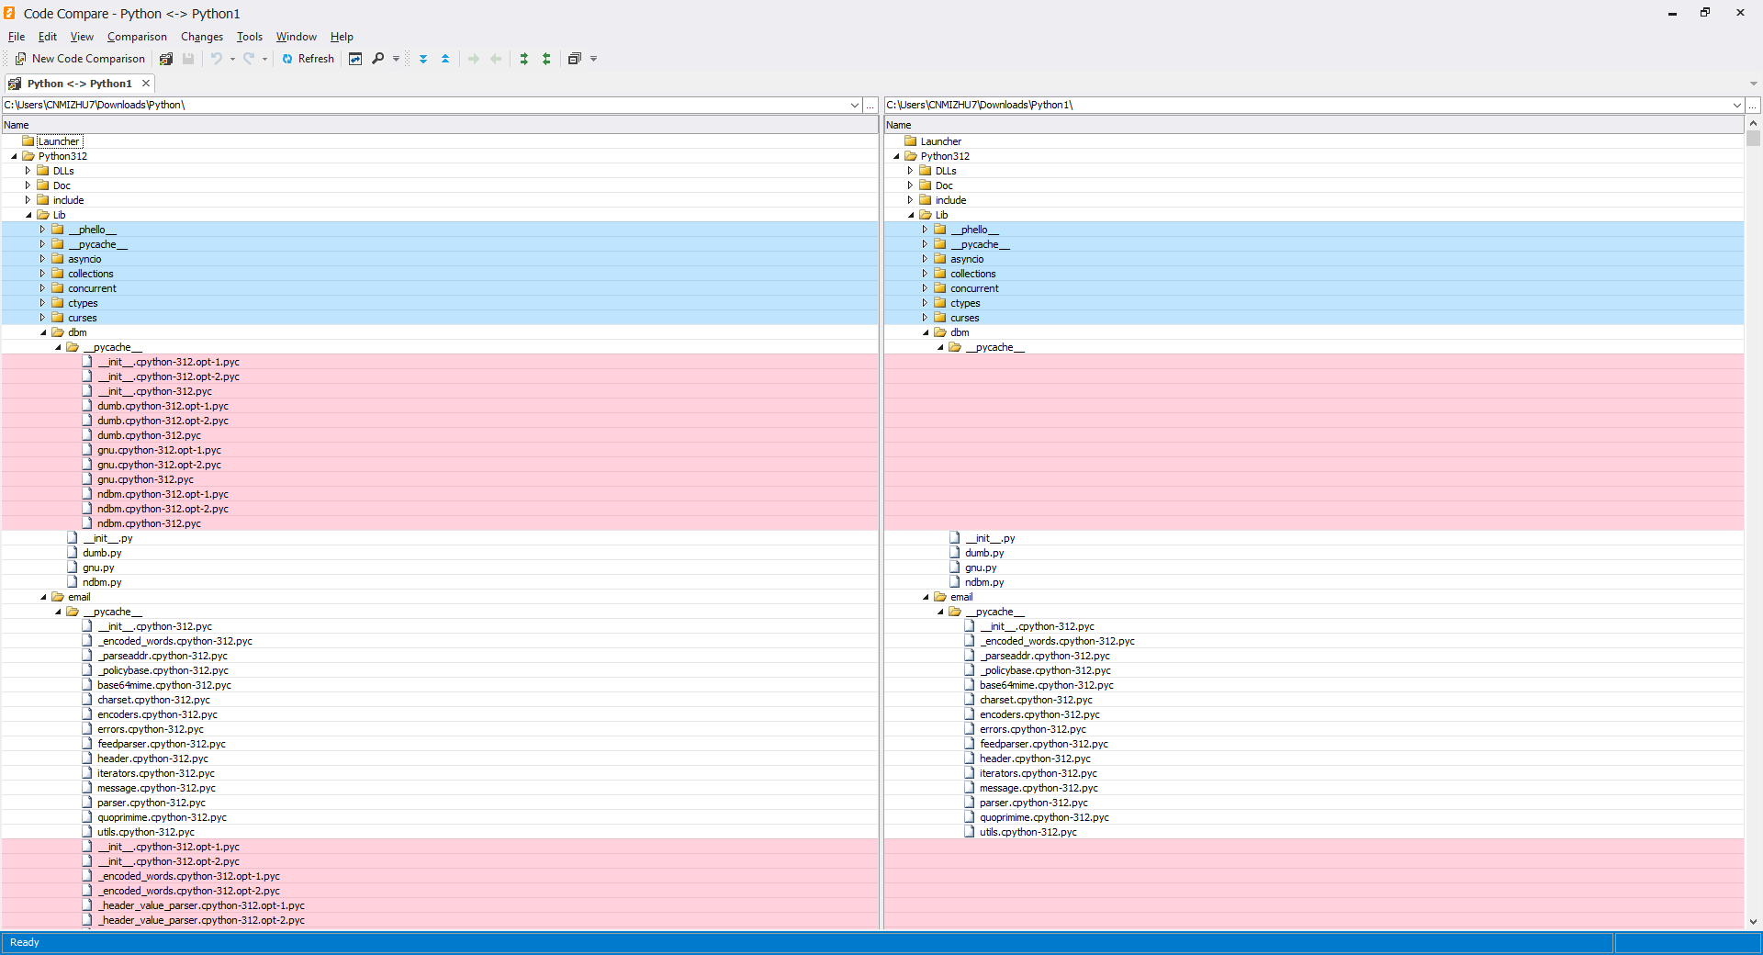This screenshot has height=955, width=1763.
Task: Open the Comparison menu
Action: tap(137, 37)
